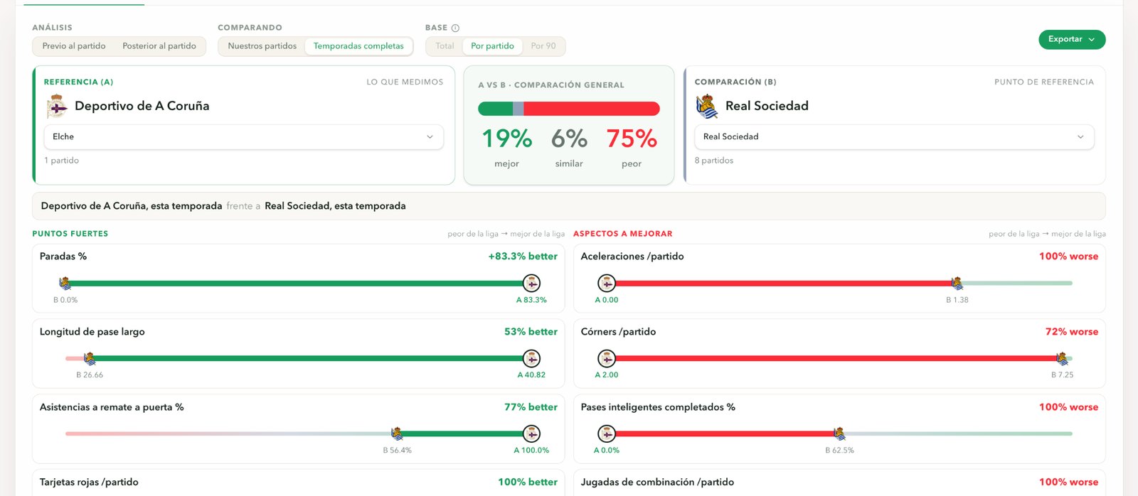Click the ASPECTOS A MEJORAR section heading
Image resolution: width=1138 pixels, height=496 pixels.
[623, 234]
